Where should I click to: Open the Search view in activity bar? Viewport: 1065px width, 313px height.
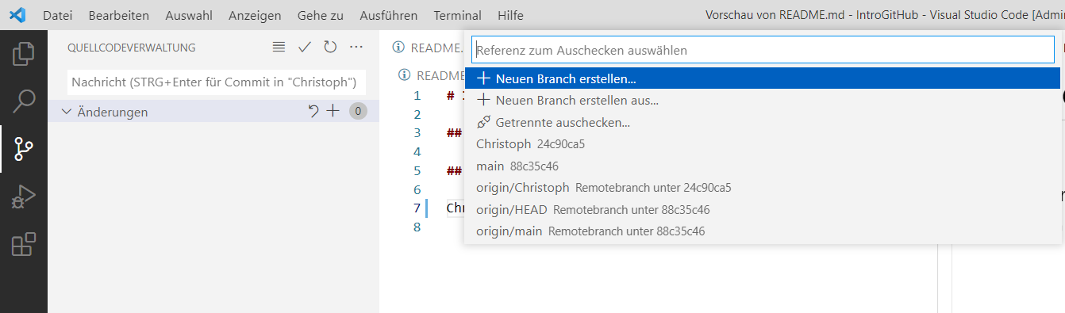(x=24, y=101)
